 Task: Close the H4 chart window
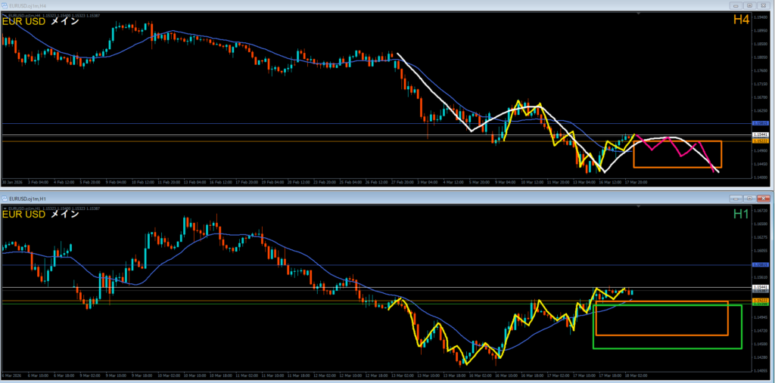click(763, 5)
